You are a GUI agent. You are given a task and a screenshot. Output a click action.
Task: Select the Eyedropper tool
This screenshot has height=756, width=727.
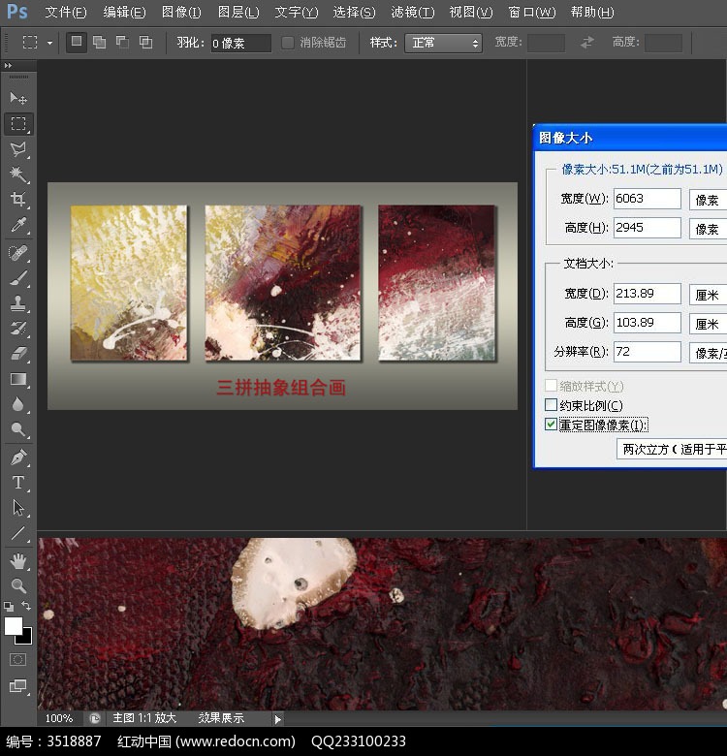[x=18, y=225]
